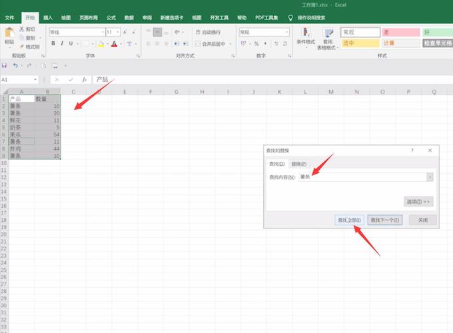Screen dimensions: 453x333
Task: Increase font size with larger A icon
Action: [125, 32]
